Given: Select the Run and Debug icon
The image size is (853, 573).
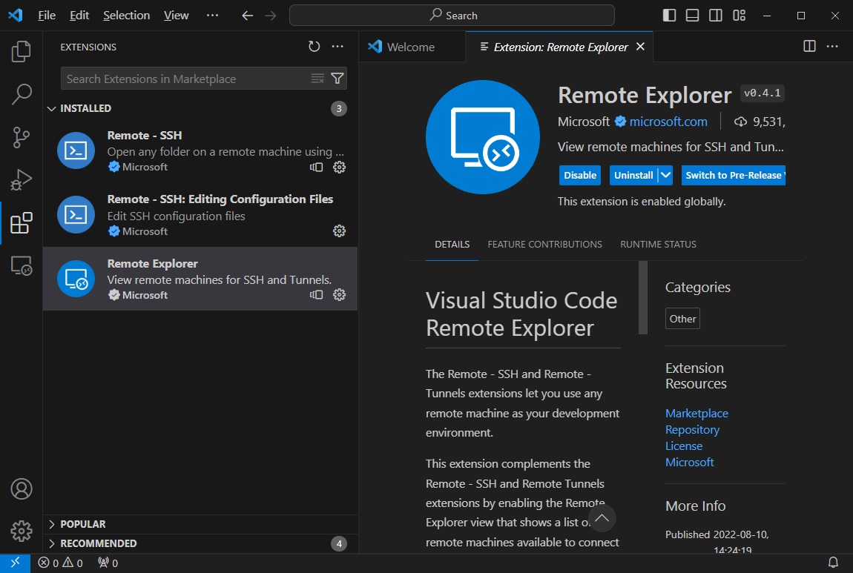Looking at the screenshot, I should pyautogui.click(x=22, y=179).
